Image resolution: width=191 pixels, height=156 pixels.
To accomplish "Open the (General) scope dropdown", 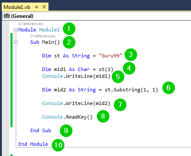I will (x=97, y=16).
